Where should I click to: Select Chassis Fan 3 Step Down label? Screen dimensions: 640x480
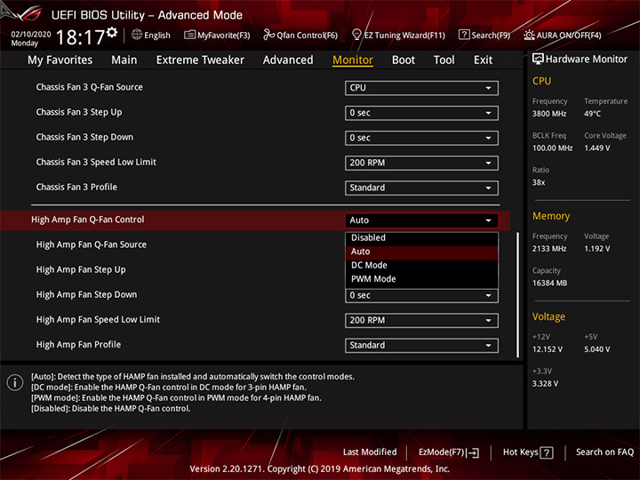point(84,137)
